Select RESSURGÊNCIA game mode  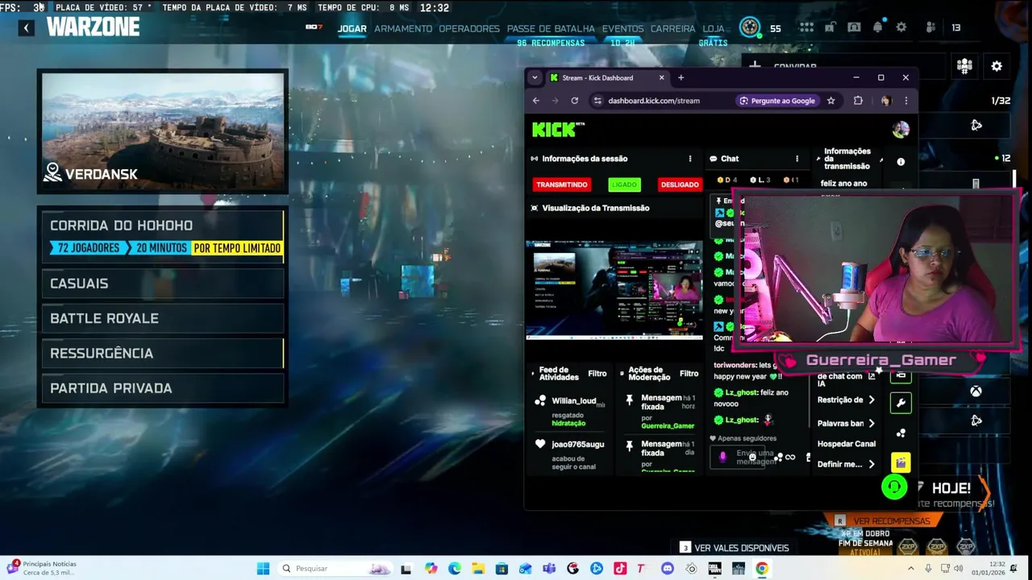pos(163,353)
